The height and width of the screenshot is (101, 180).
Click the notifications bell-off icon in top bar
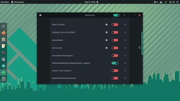coord(98,2)
